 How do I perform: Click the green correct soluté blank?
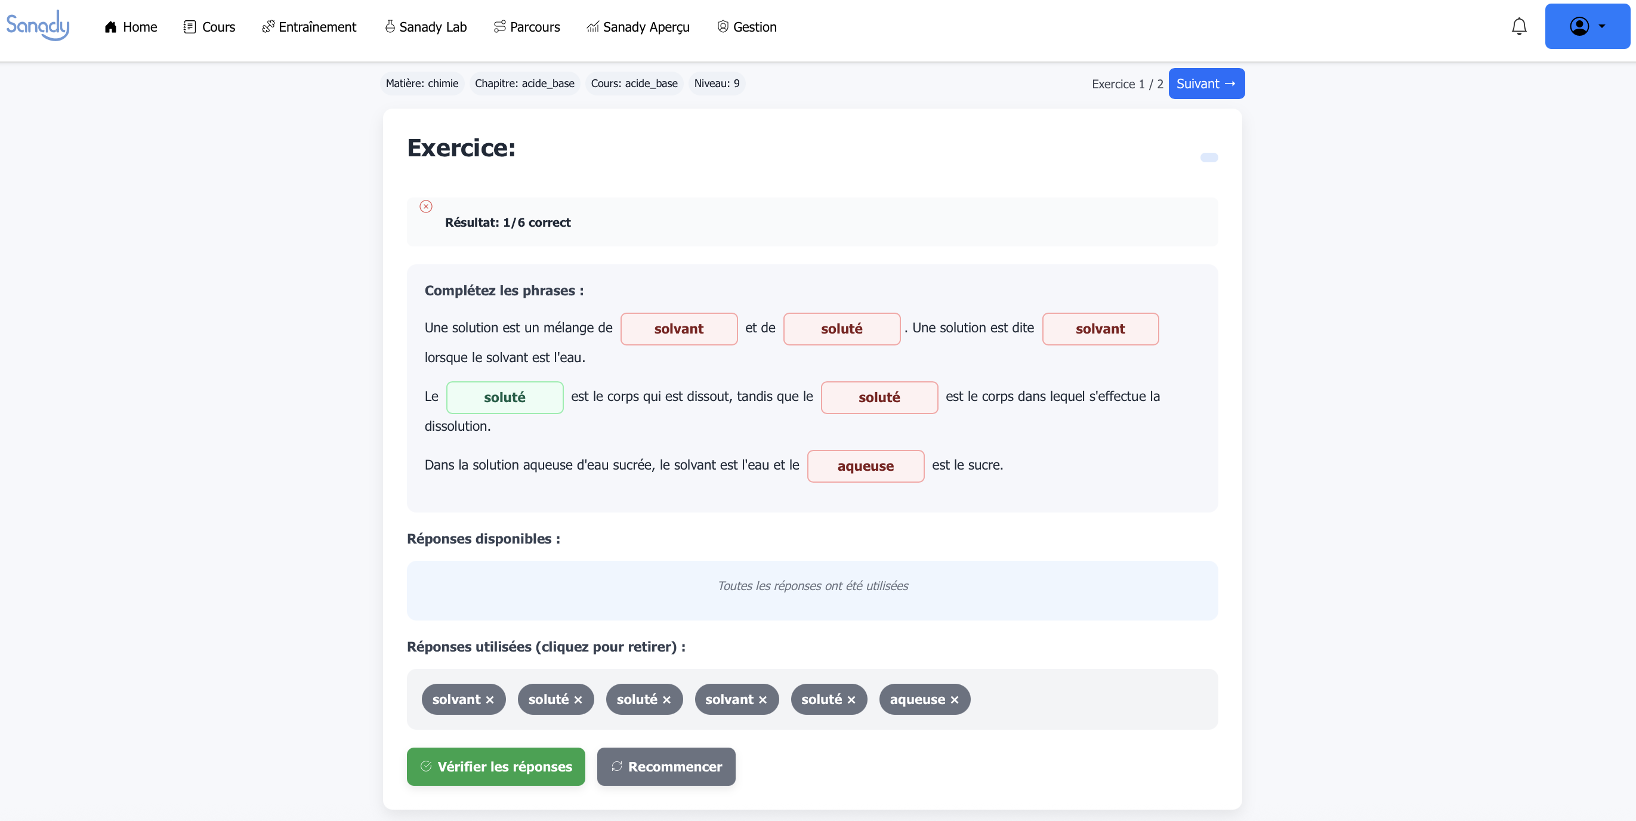click(504, 397)
